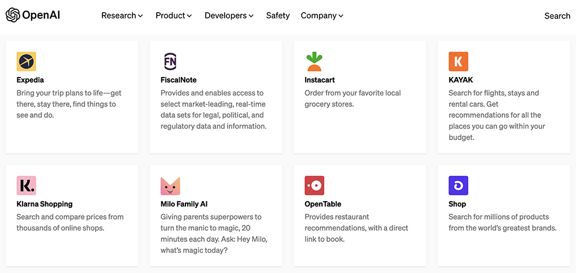Open the Developers dropdown chevron
Viewport: 576px width, 273px height.
(x=251, y=16)
